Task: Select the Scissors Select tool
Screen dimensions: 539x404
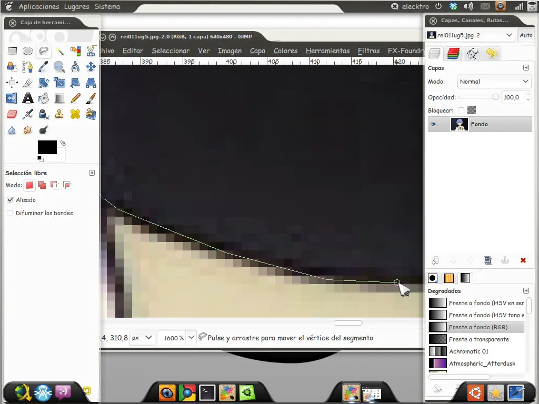Action: (x=91, y=51)
